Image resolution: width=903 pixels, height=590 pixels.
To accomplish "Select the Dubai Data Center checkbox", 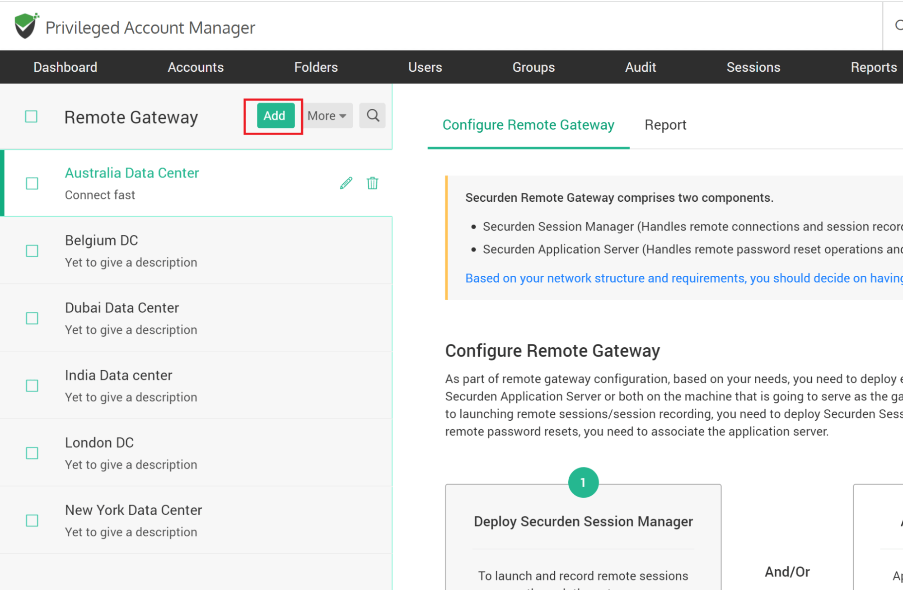I will click(32, 318).
